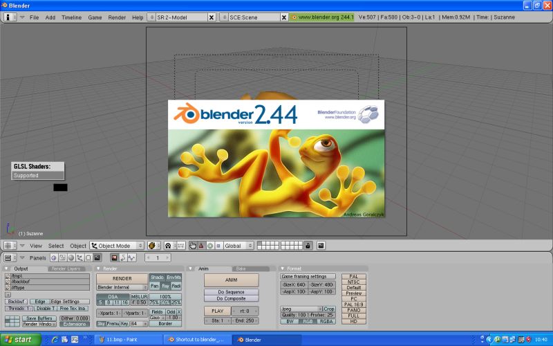Toggle the Edge render option
553x346 pixels.
pos(40,302)
